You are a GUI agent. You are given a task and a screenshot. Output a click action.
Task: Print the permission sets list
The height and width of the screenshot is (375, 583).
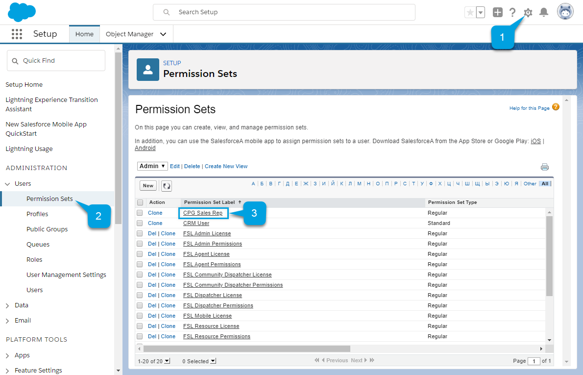[545, 166]
